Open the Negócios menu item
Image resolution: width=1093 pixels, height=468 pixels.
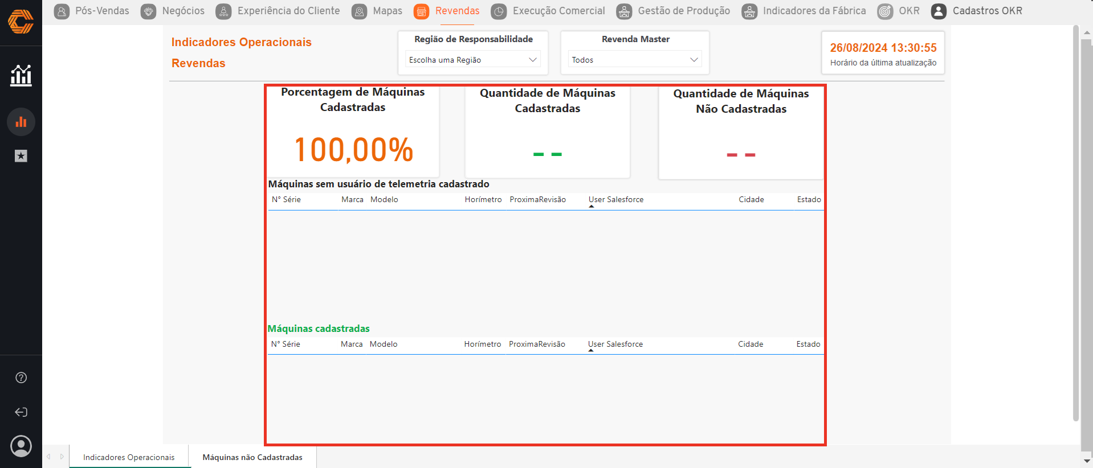click(x=183, y=11)
